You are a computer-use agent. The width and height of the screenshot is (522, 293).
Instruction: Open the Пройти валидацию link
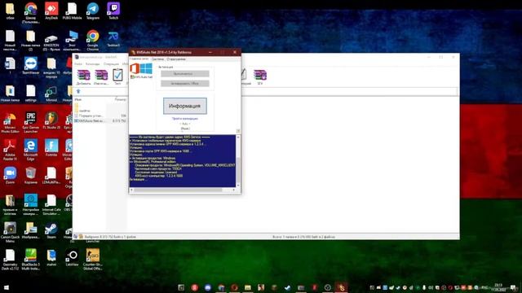click(185, 119)
